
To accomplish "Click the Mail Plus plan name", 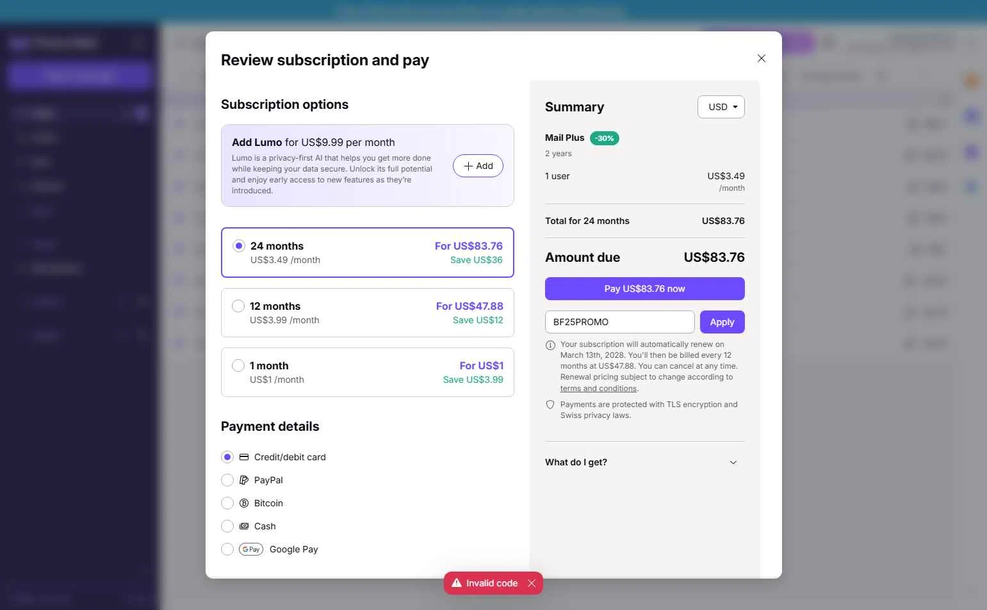I will [x=565, y=138].
